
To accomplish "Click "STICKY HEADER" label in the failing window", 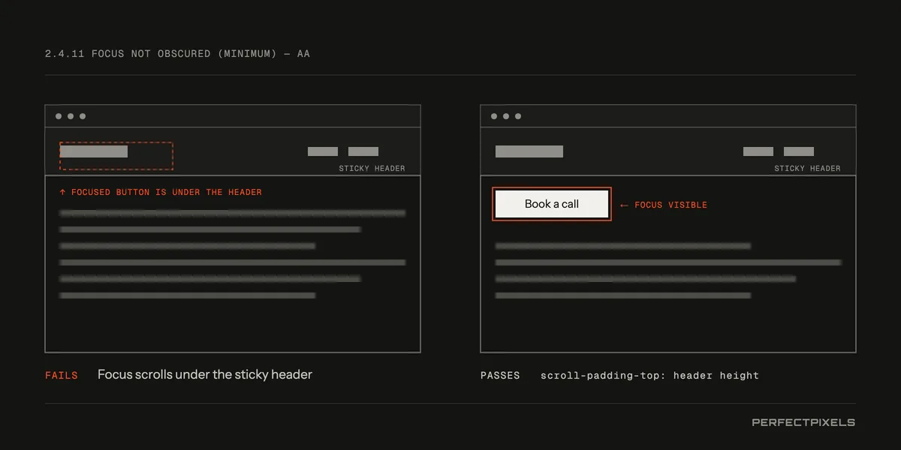I will pos(372,169).
